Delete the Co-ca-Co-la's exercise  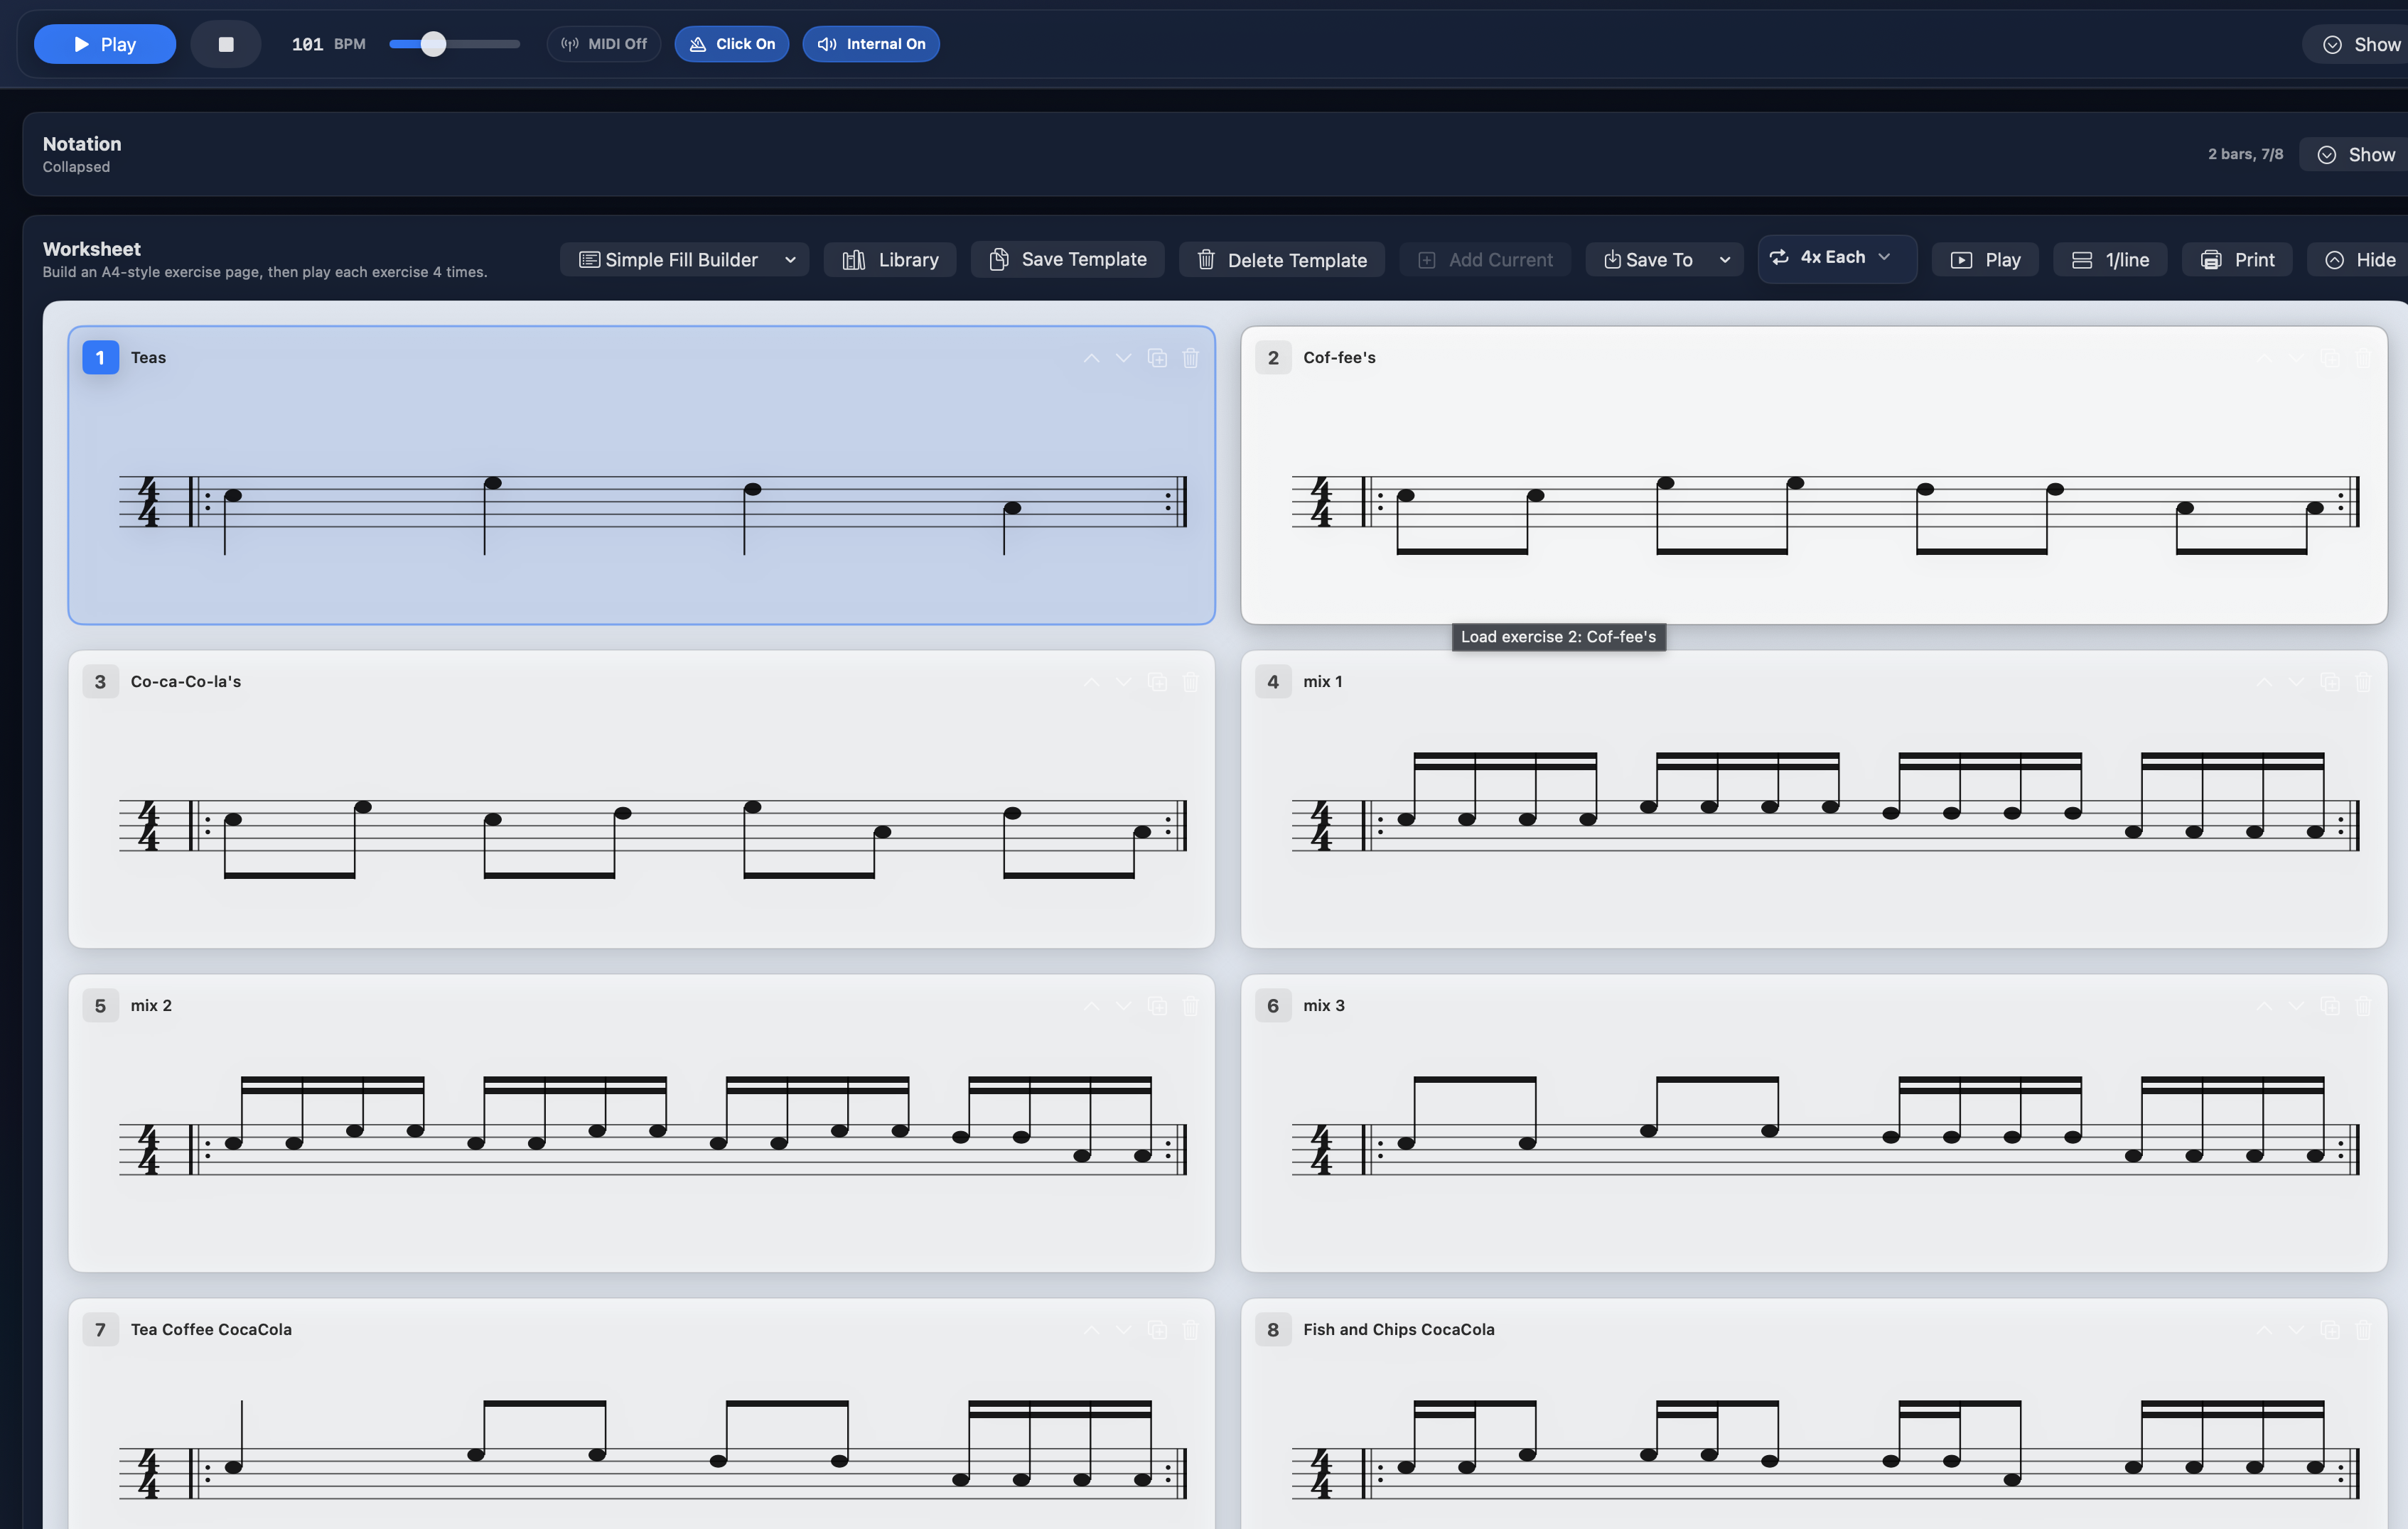(1190, 681)
